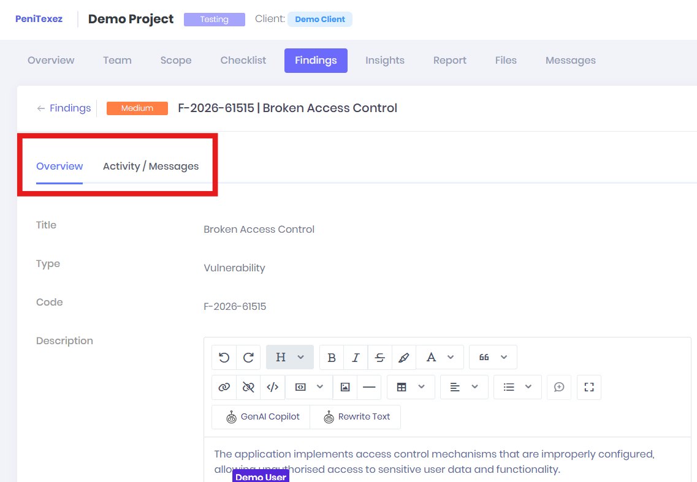Toggle italic formatting in the description editor
Viewport: 697px width, 482px height.
(356, 357)
